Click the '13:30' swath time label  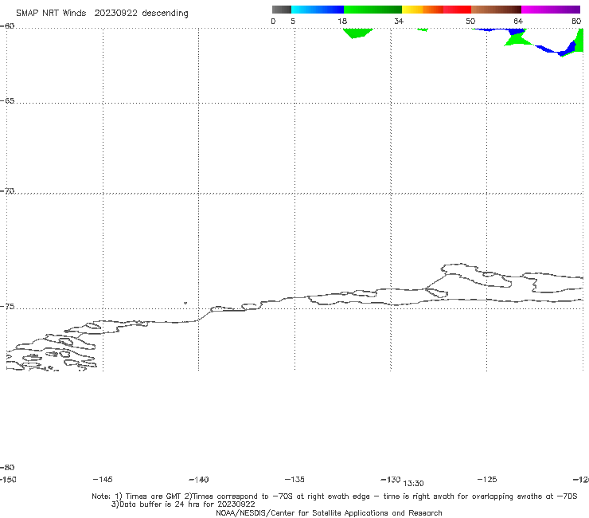pos(414,484)
